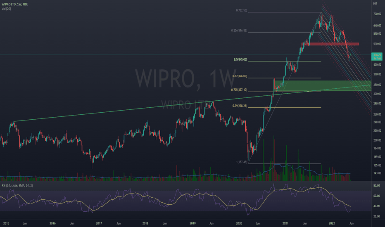This screenshot has width=385, height=227.
Task: Click the 20.00 RSI axis label
Action: 377,216
